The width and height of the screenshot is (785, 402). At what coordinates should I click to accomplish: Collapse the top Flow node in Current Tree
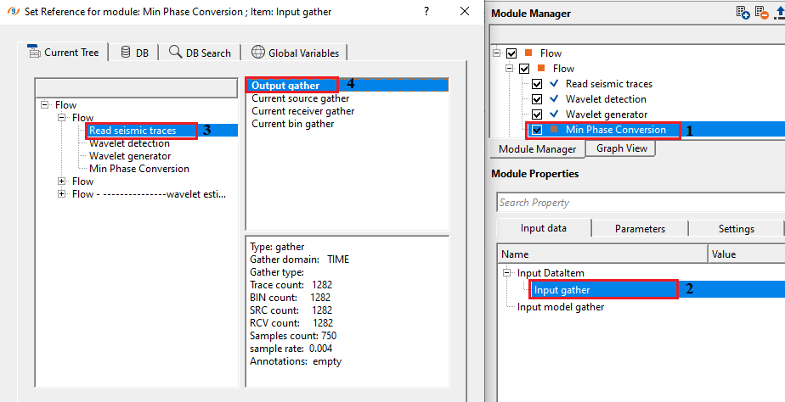click(x=44, y=105)
